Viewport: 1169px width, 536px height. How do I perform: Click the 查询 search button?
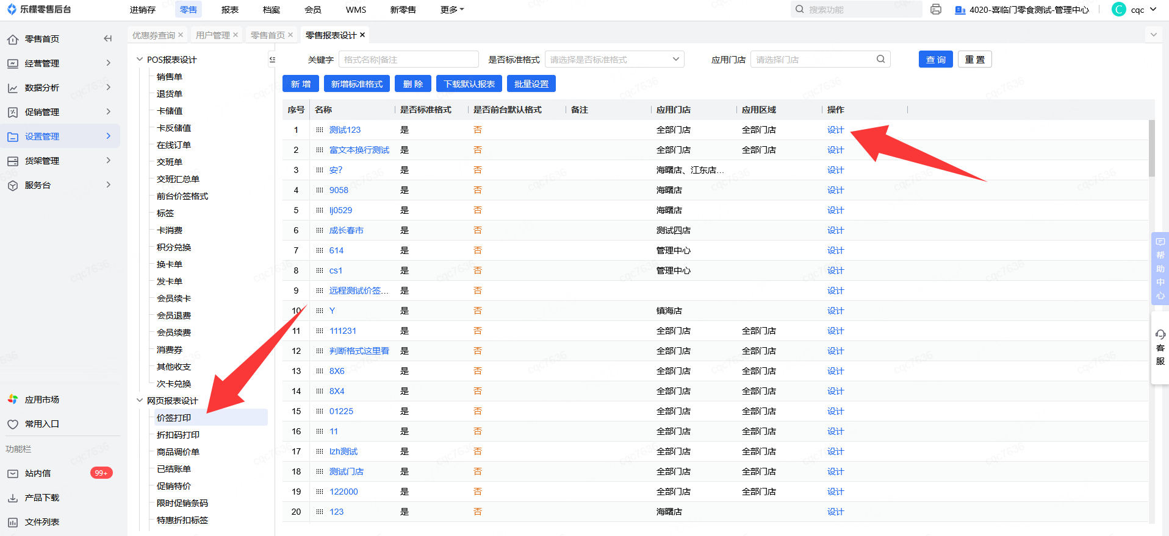point(935,59)
